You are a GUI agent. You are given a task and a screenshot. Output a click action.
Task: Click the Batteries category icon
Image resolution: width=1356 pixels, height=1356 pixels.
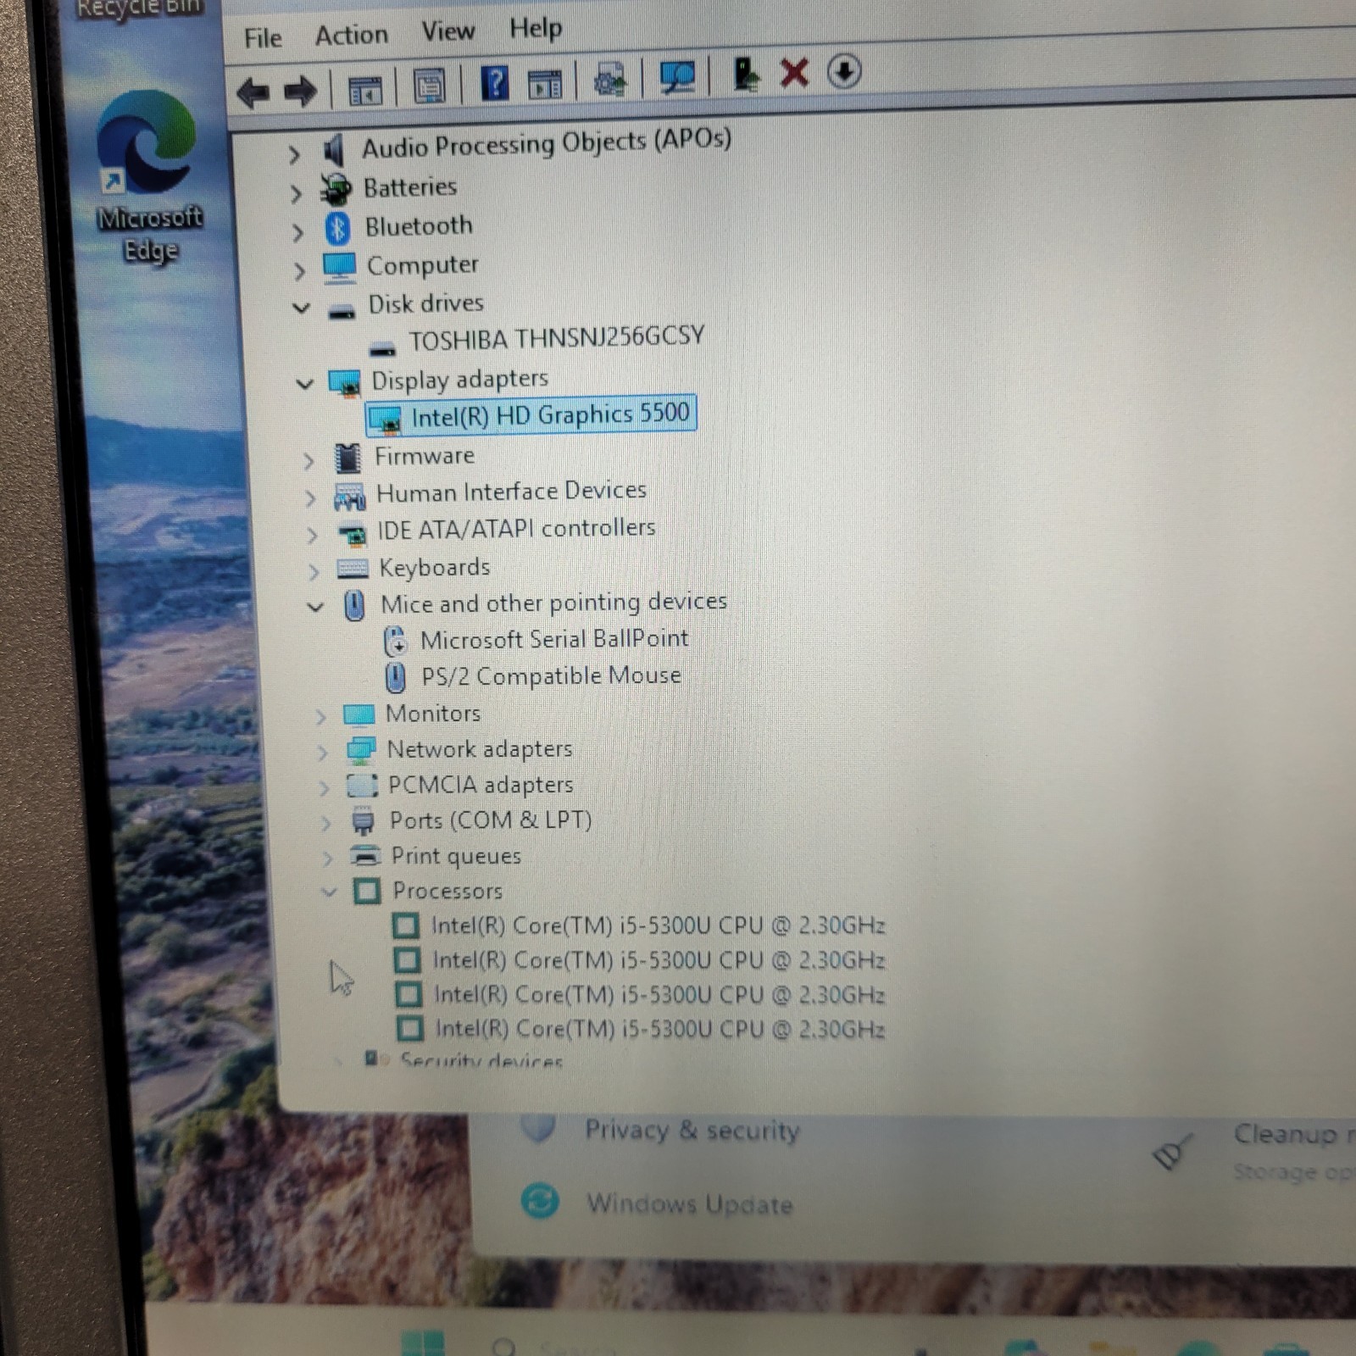[x=336, y=190]
